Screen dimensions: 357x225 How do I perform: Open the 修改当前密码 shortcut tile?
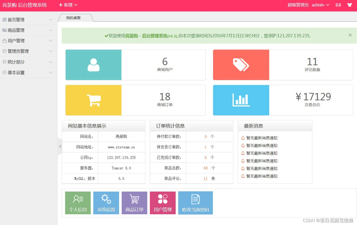(x=195, y=203)
